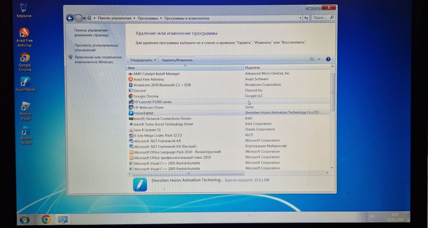This screenshot has height=228, width=428.
Task: Open Панель управления домашняя страница link
Action: tap(92, 33)
